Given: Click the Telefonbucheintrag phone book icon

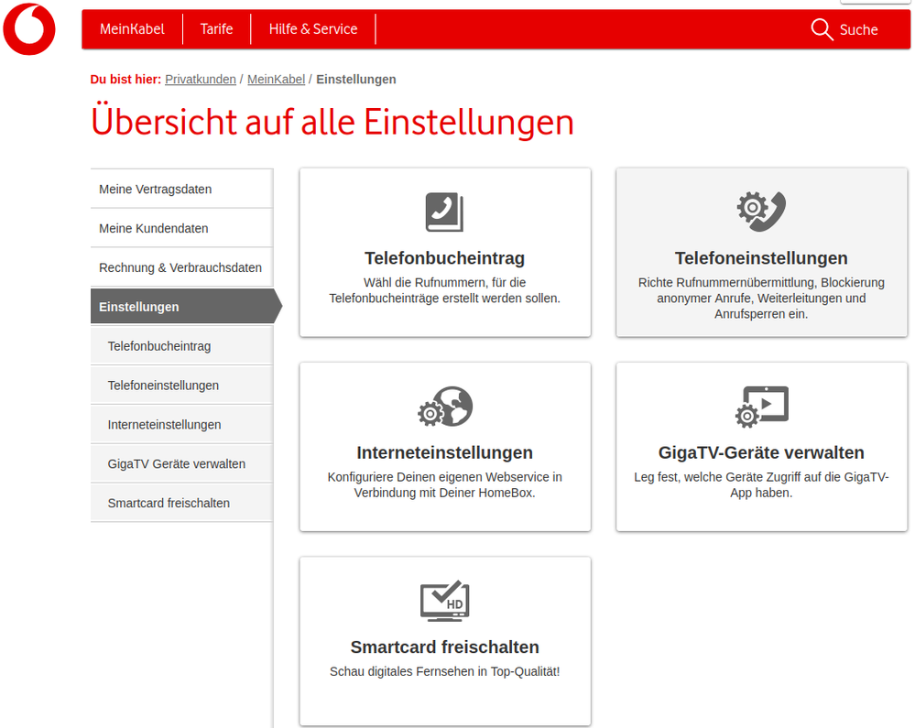Looking at the screenshot, I should 444,212.
